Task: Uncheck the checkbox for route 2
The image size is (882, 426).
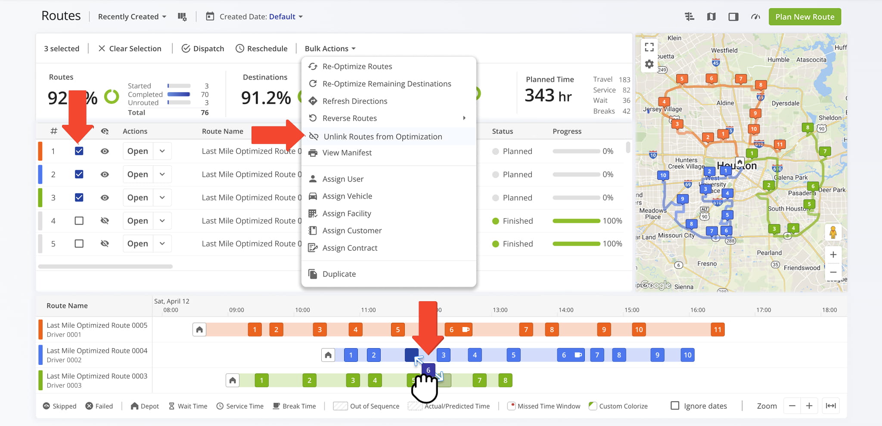Action: tap(79, 174)
